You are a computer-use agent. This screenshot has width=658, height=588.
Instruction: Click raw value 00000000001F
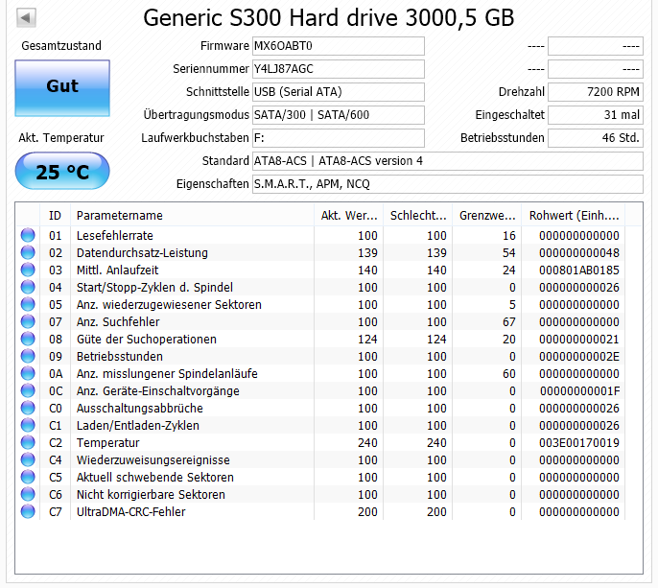pyautogui.click(x=579, y=390)
